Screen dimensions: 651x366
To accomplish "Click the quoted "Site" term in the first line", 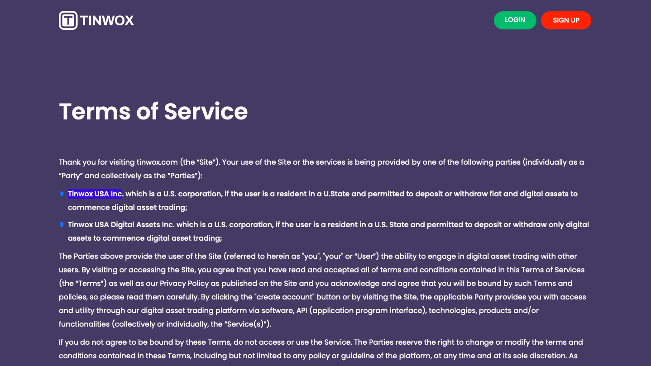I will [206, 162].
